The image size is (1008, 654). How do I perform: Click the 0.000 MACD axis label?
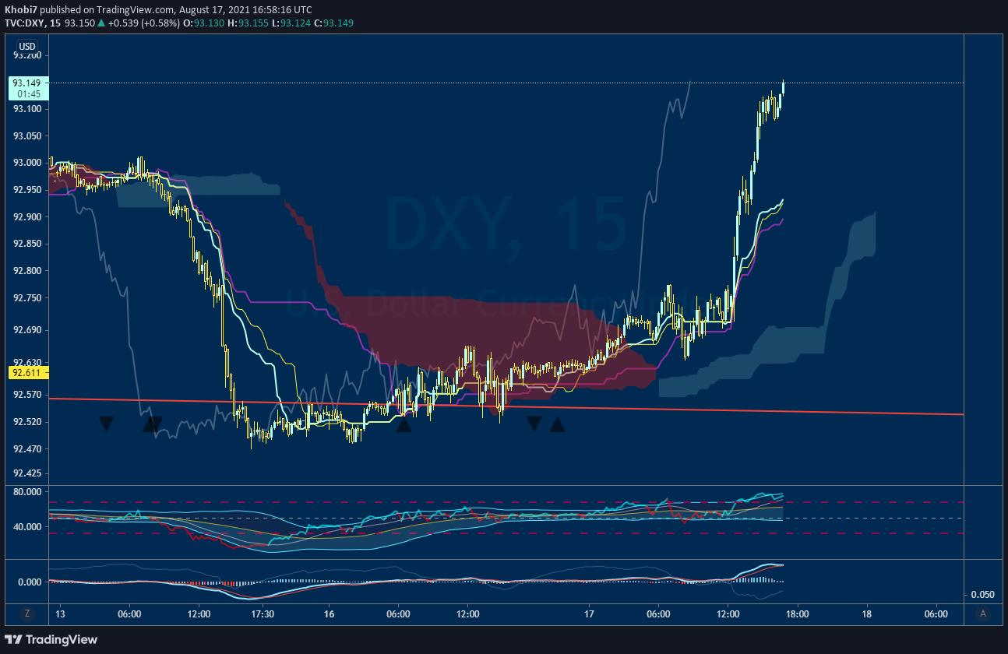[30, 582]
